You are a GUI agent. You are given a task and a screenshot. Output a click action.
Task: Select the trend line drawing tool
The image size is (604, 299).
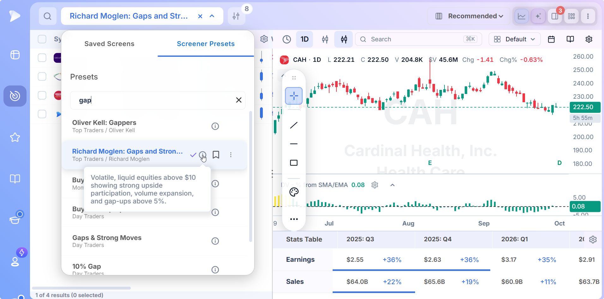pos(294,125)
